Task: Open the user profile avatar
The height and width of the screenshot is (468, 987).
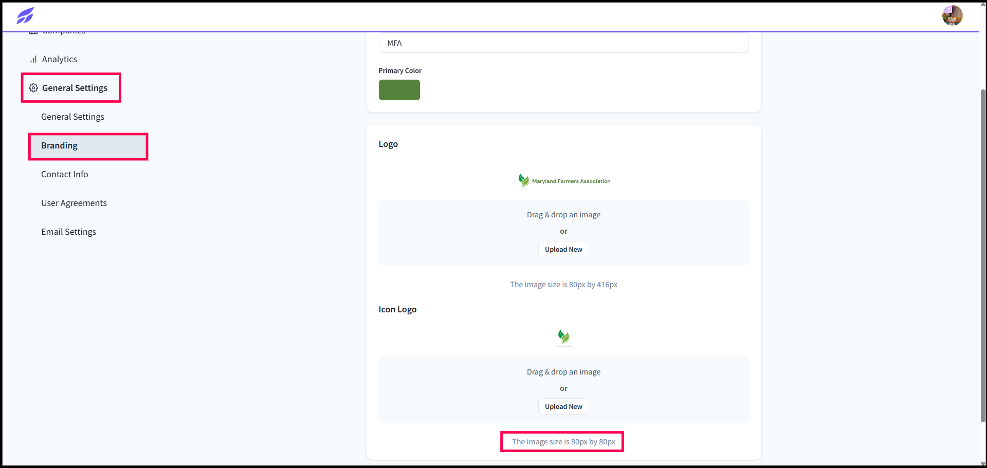Action: (952, 15)
